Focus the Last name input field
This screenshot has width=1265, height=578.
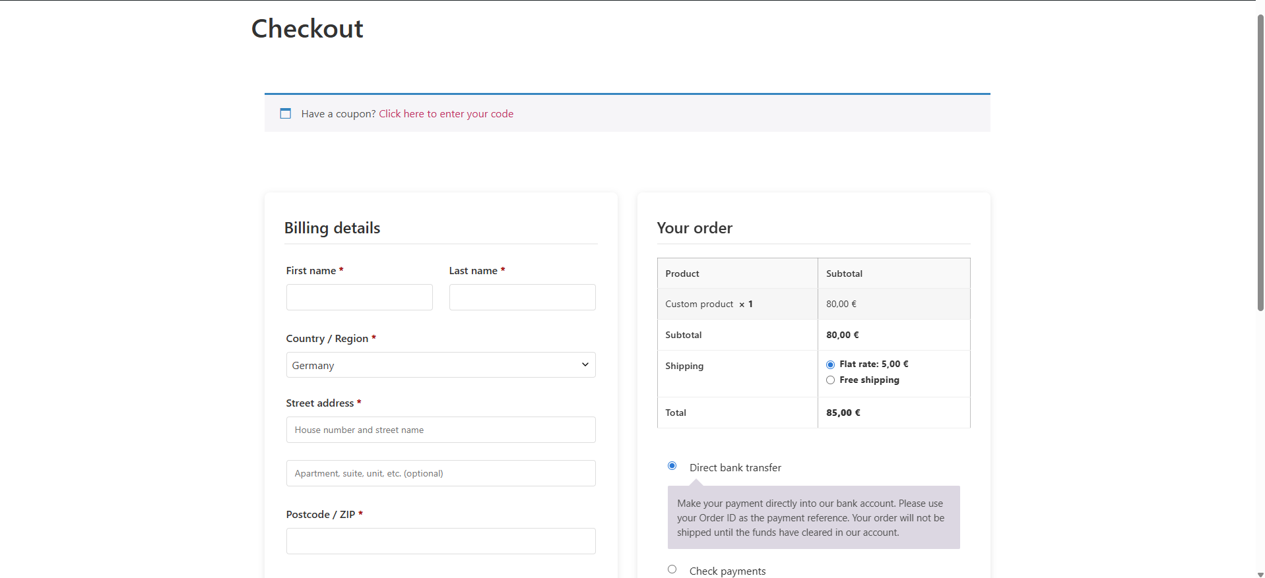click(x=522, y=297)
